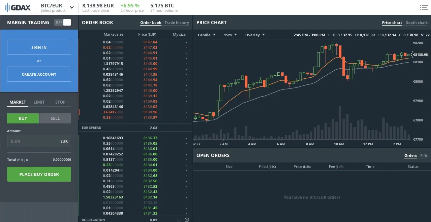Viewport: 431px width, 222px height.
Task: Show the Depth chart tab
Action: point(417,23)
